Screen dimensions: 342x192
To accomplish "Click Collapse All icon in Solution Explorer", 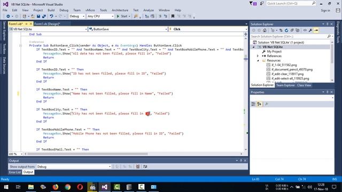I will click(x=292, y=30).
